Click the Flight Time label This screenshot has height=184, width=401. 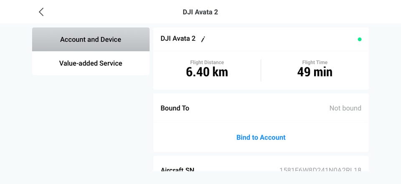(315, 62)
